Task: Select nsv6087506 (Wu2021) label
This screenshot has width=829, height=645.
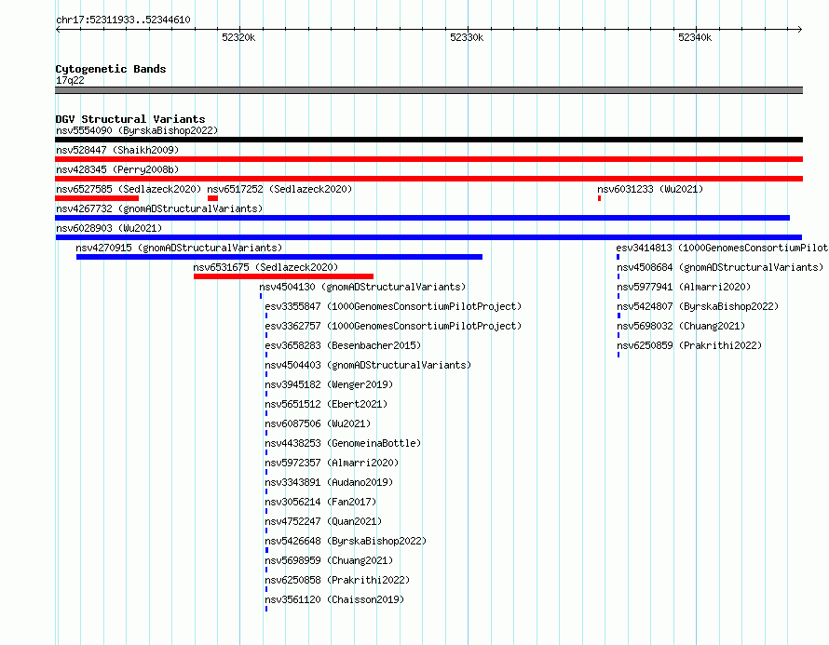Action: pyautogui.click(x=318, y=423)
